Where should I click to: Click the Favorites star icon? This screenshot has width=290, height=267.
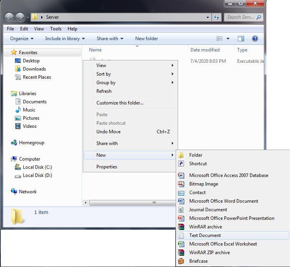click(14, 52)
